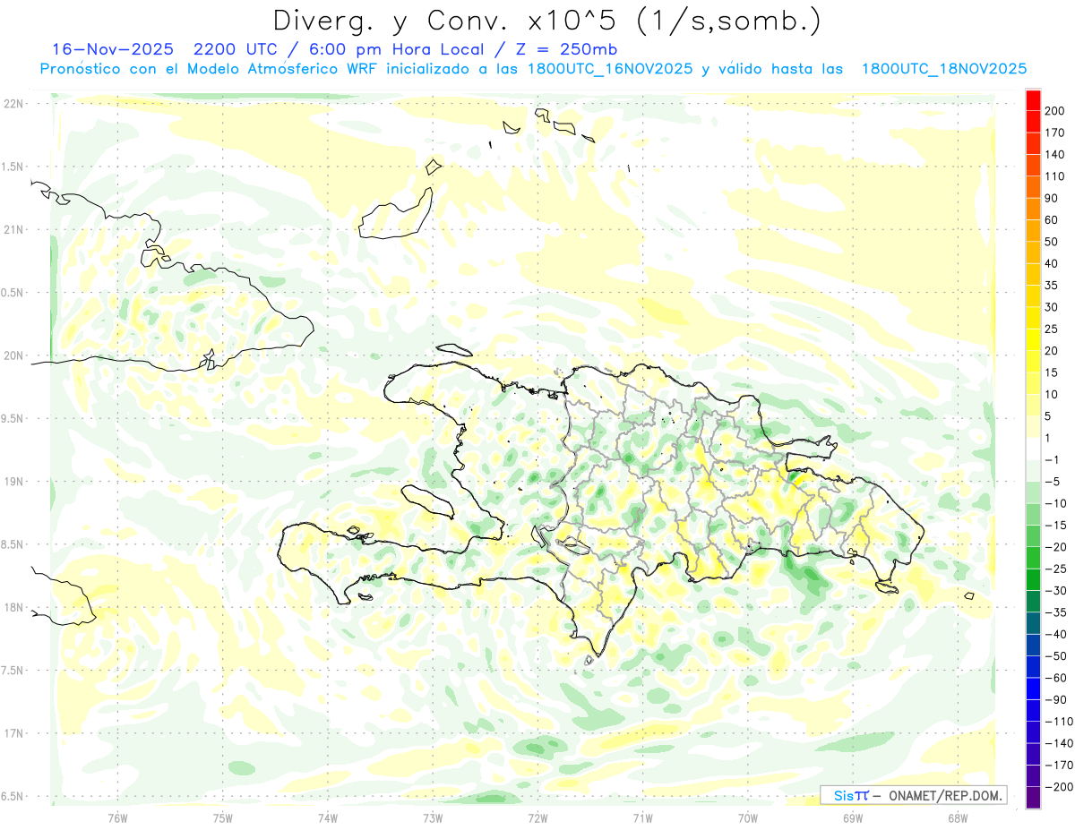Click the "17N" latitude axis label
The height and width of the screenshot is (830, 1075).
click(13, 734)
